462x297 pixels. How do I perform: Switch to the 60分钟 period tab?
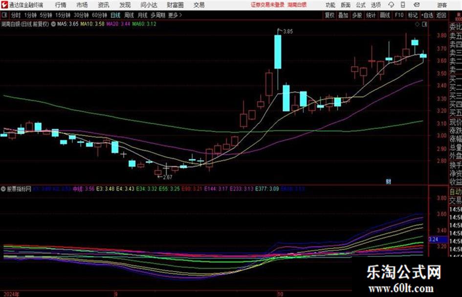pyautogui.click(x=99, y=15)
